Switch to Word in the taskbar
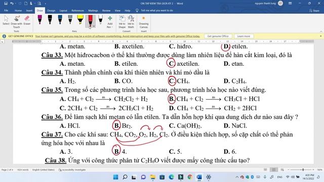Viewport: 324px width, 182px height. click(199, 177)
